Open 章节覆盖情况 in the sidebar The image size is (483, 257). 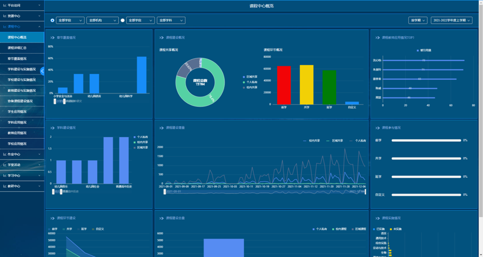[22, 59]
